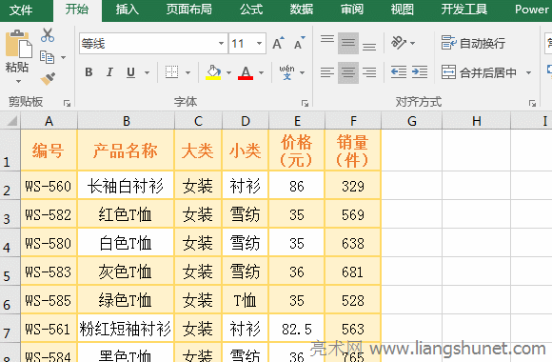Open the underline style dropdown arrow
The image size is (552, 362).
pos(147,73)
